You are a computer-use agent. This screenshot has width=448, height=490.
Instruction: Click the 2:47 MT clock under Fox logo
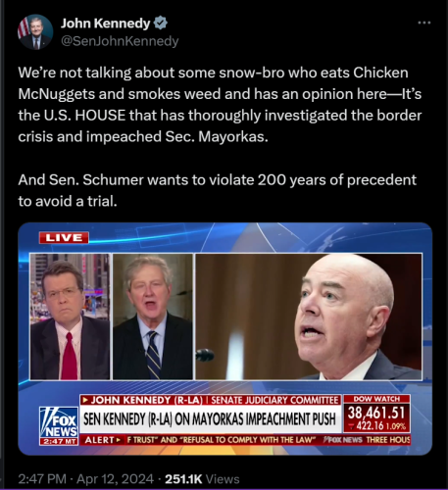pos(59,442)
